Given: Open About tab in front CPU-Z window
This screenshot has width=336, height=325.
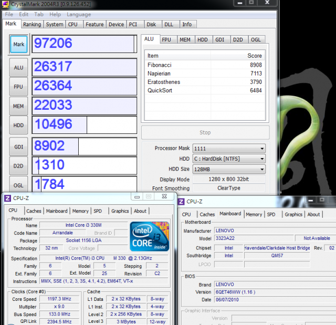Looking at the screenshot, I should click(140, 211).
